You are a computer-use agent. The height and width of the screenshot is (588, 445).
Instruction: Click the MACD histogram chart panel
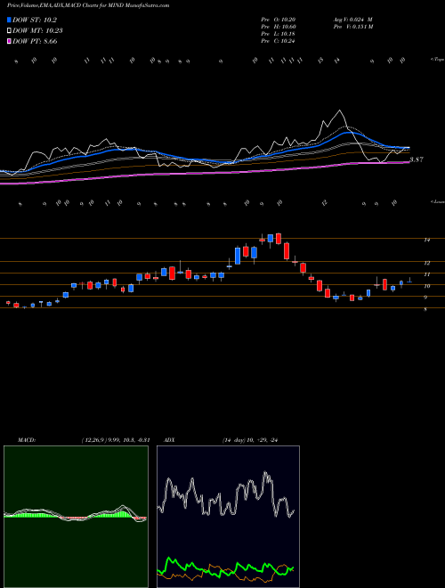(76, 517)
